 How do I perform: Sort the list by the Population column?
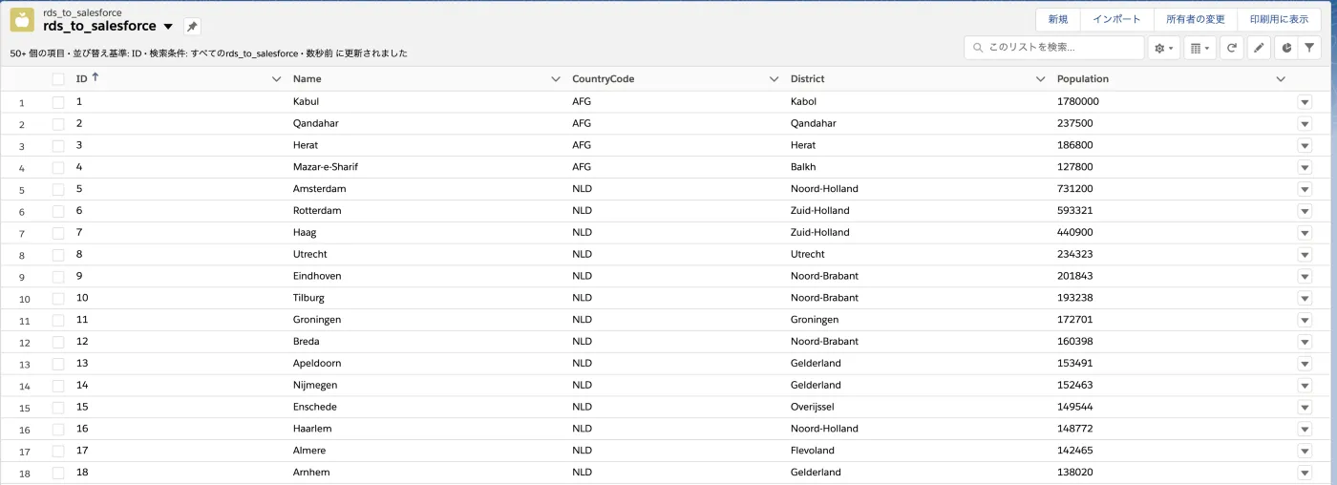1082,79
